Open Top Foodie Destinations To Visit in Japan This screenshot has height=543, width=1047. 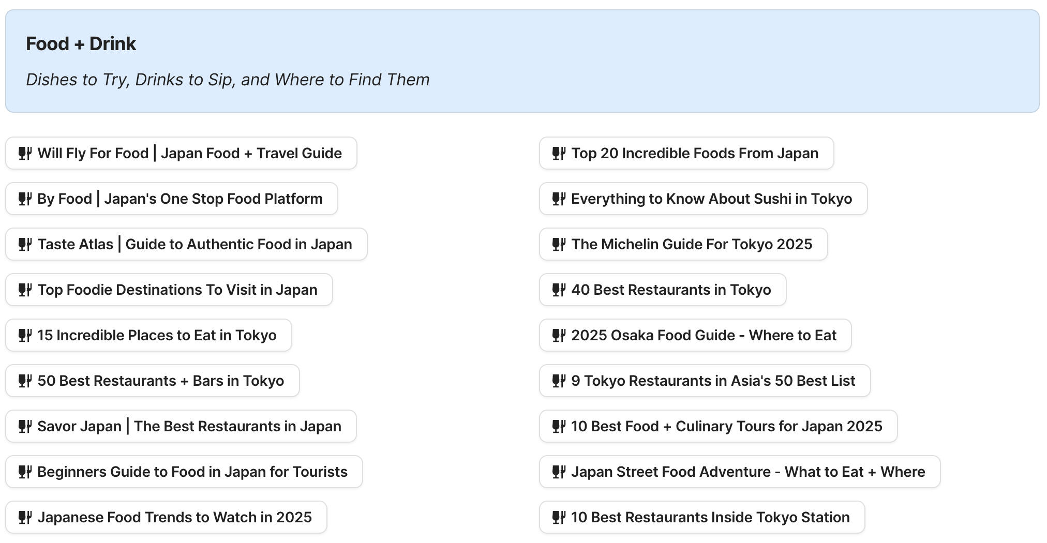(x=169, y=290)
